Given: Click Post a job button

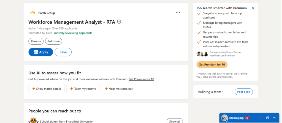Looking at the screenshot, I should [x=244, y=92].
